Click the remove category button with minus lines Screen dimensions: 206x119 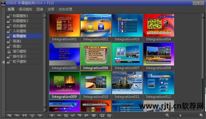17,115
